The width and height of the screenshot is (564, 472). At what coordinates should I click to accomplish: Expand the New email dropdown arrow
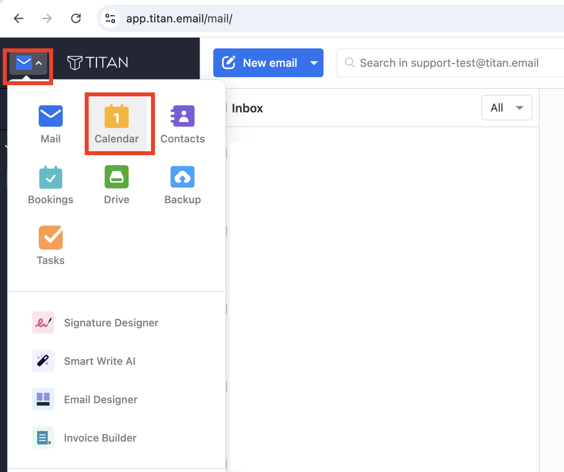click(314, 63)
